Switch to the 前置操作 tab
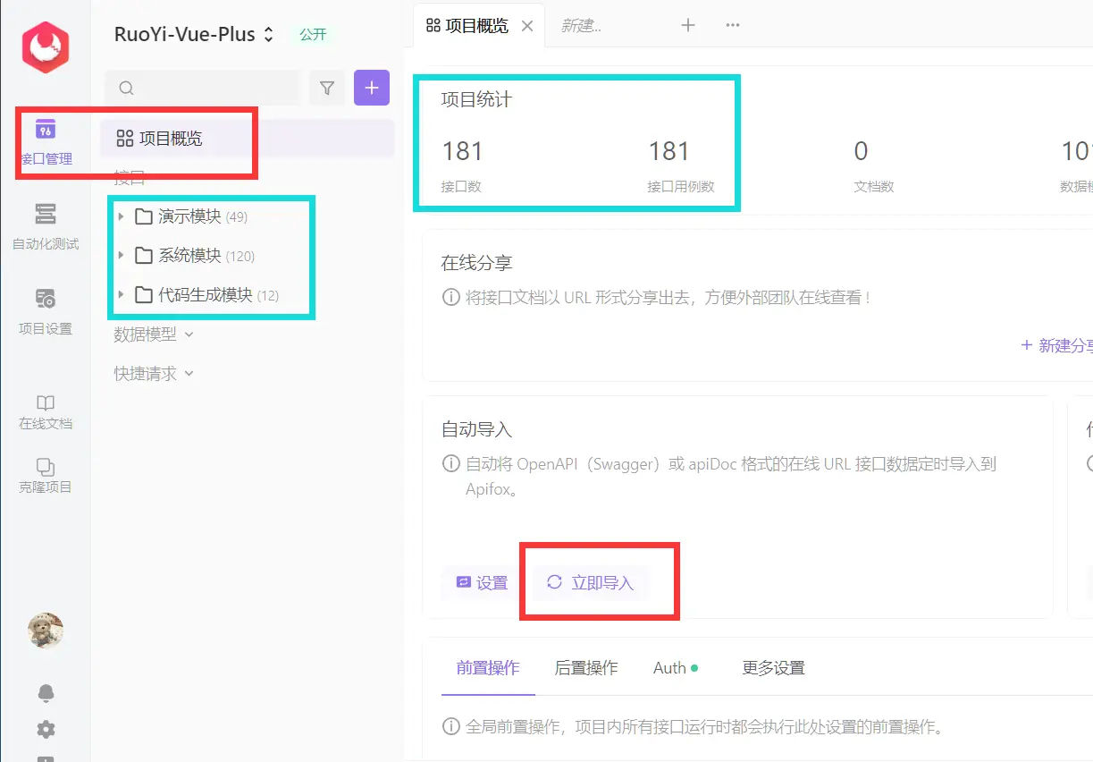The height and width of the screenshot is (762, 1093). tap(488, 668)
